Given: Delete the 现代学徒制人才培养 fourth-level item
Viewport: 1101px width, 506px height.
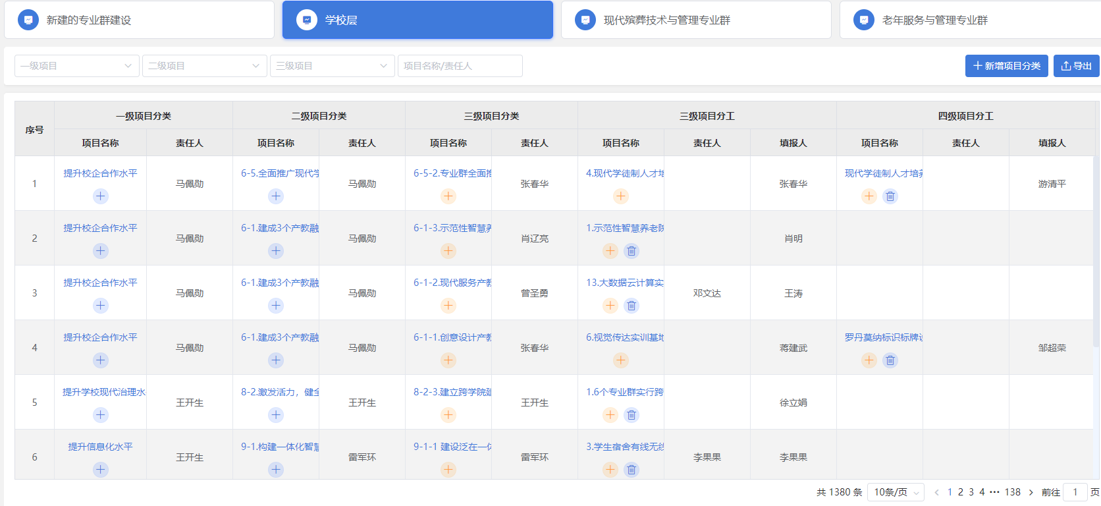Looking at the screenshot, I should pyautogui.click(x=890, y=196).
